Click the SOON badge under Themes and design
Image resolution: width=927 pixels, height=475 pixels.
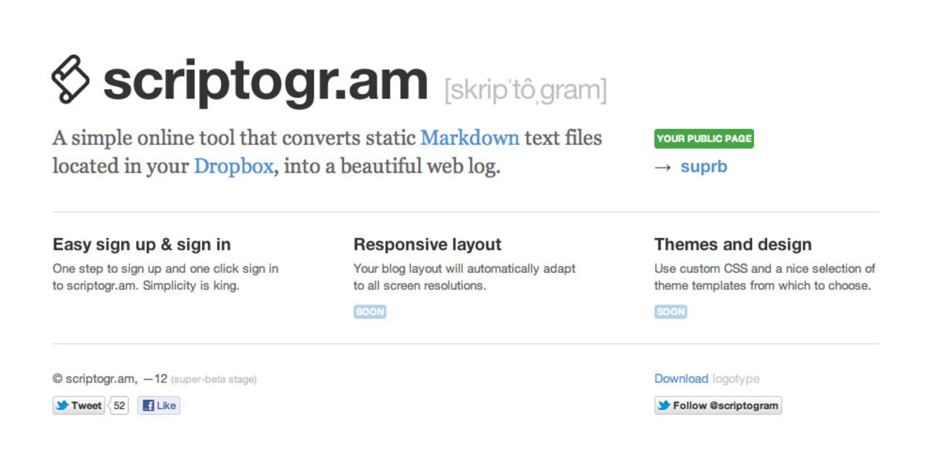tap(671, 312)
